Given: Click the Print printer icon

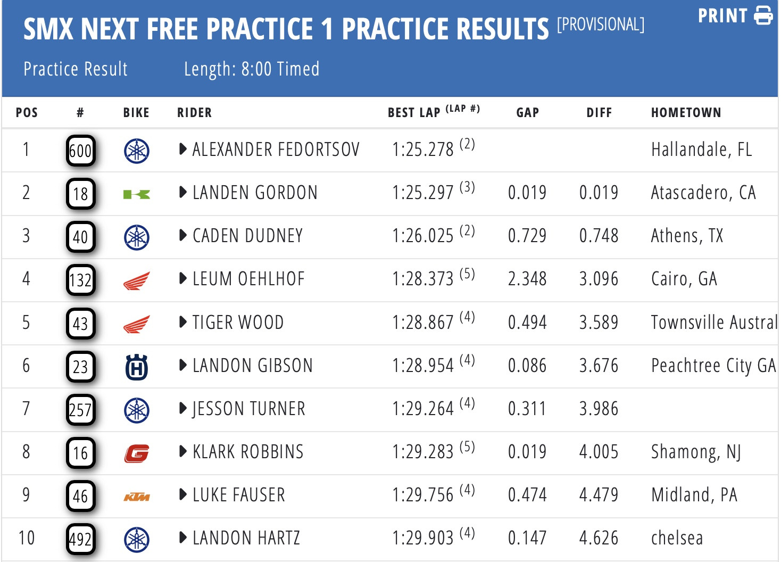Looking at the screenshot, I should click(763, 15).
